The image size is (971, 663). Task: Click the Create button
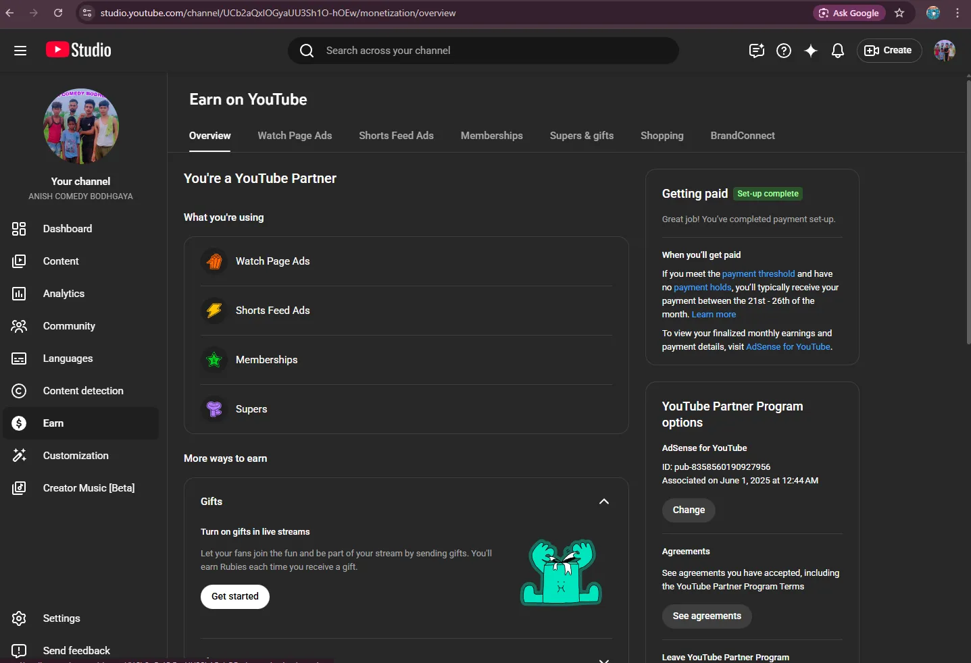pos(889,51)
